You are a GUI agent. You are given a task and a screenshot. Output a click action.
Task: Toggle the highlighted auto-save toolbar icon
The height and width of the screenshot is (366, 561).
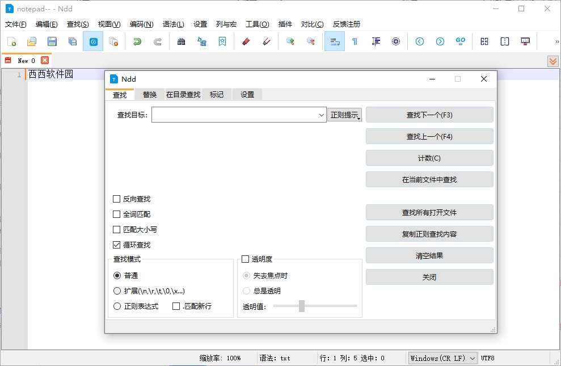93,41
